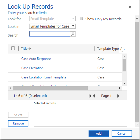Viewport: 140px width, 140px height.
Task: Go to previous page of results
Action: pos(94,96)
